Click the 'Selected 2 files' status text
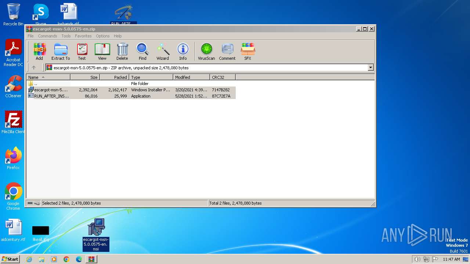The image size is (470, 264). click(x=72, y=203)
